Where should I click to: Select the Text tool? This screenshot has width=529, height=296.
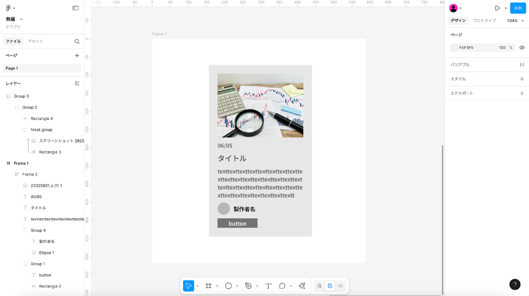268,286
